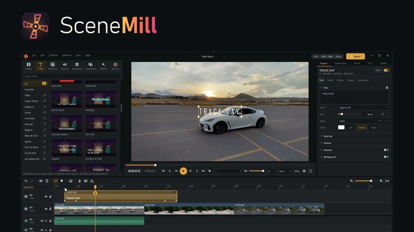Hide the V2 video track

tap(46, 197)
